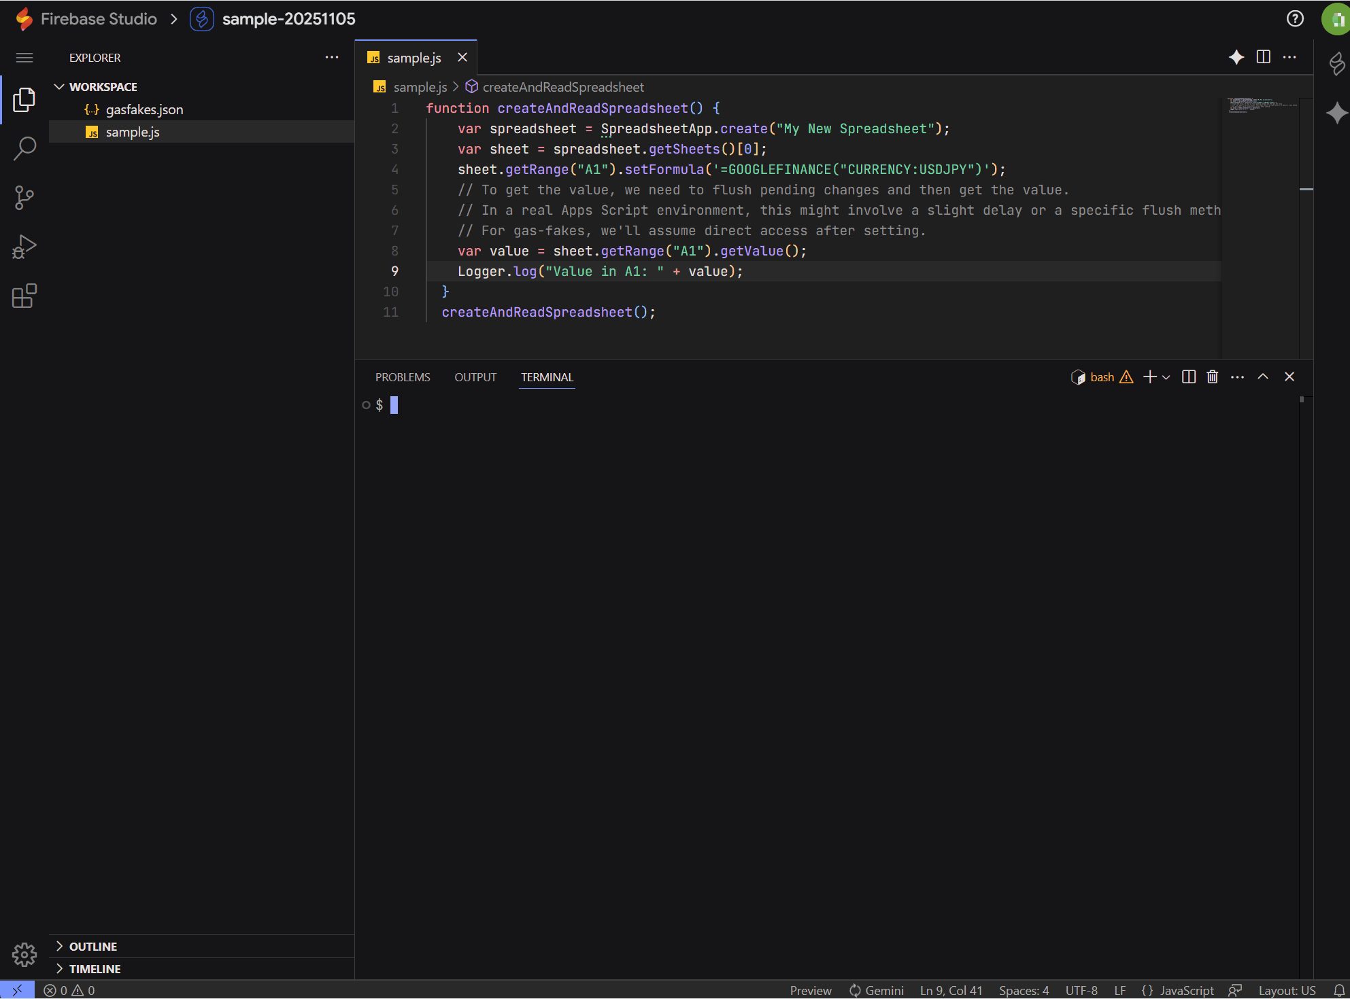Switch to the PROBLEMS tab
Viewport: 1350px width, 999px height.
coord(403,377)
